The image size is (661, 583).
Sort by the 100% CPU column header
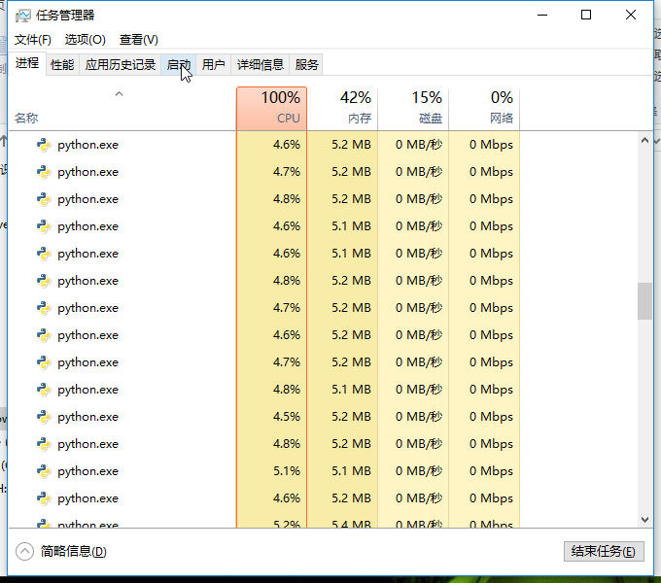271,108
